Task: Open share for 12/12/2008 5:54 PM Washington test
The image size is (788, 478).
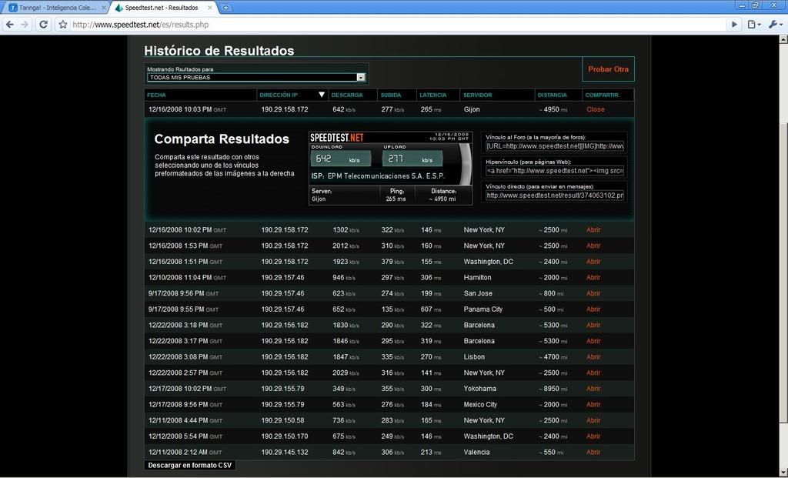Action: (593, 436)
